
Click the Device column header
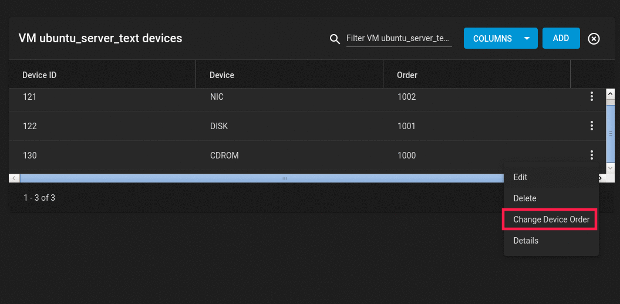point(222,75)
